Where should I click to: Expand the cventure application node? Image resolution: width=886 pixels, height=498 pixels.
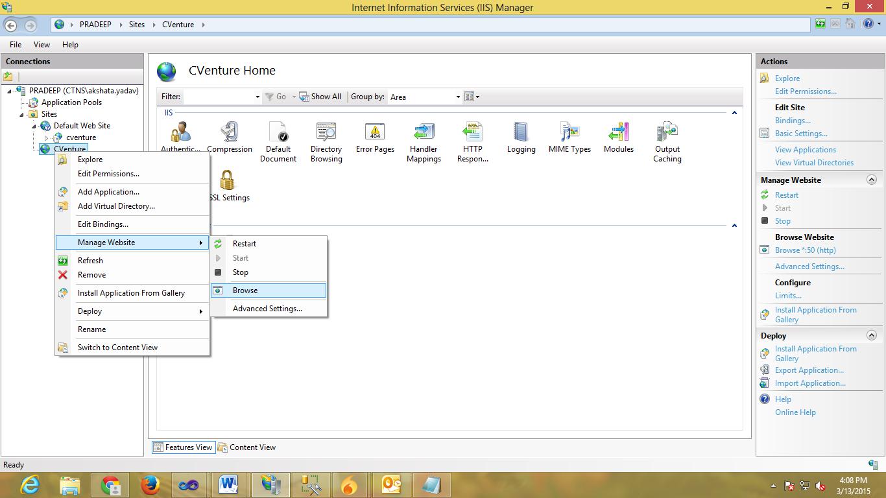[46, 137]
